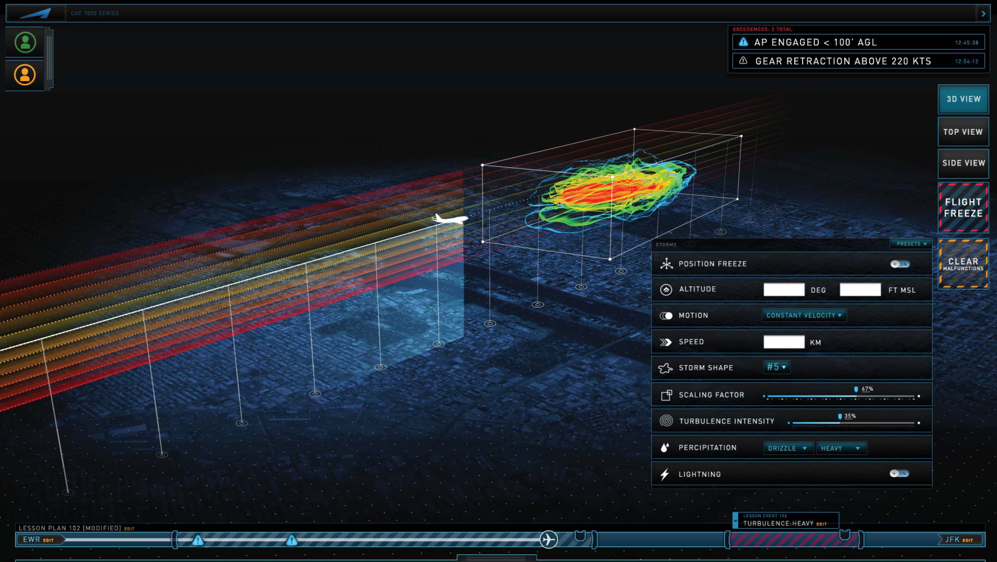Click the green user profile icon
This screenshot has width=997, height=562.
click(x=25, y=42)
